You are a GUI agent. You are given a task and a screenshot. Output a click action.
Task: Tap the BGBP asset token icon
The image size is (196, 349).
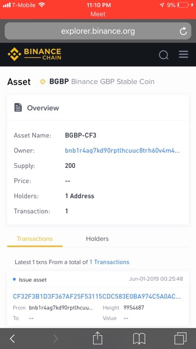pyautogui.click(x=42, y=82)
